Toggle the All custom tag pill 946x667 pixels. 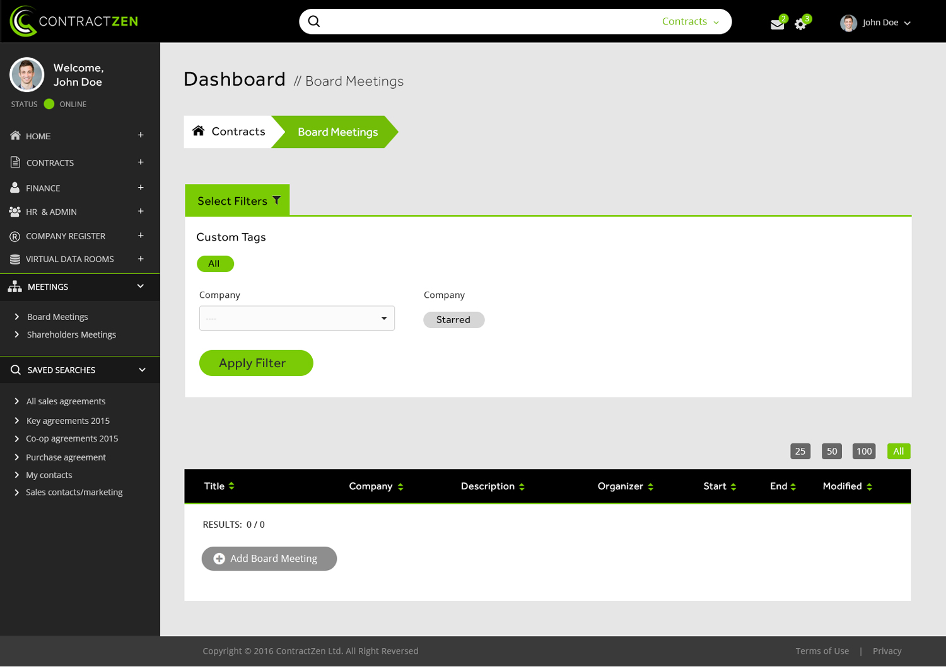tap(215, 264)
